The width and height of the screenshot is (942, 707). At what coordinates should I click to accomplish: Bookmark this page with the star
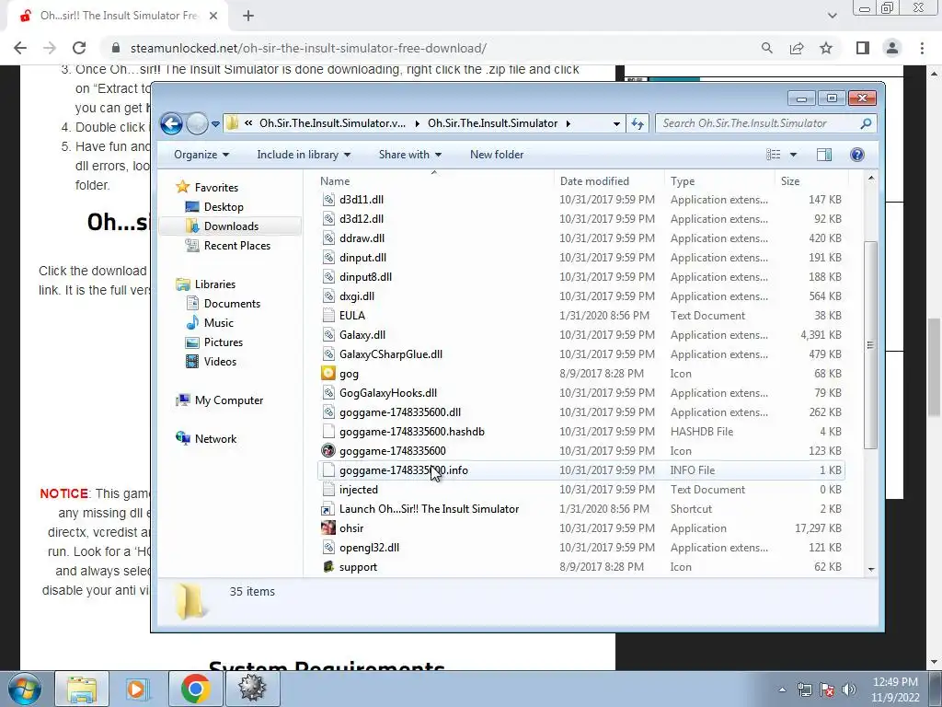click(826, 48)
